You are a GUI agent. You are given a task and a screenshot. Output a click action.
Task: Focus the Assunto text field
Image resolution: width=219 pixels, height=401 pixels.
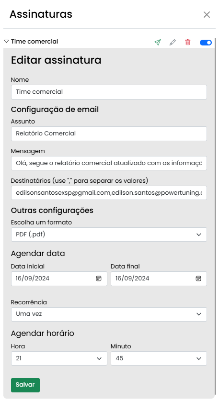[x=109, y=134]
